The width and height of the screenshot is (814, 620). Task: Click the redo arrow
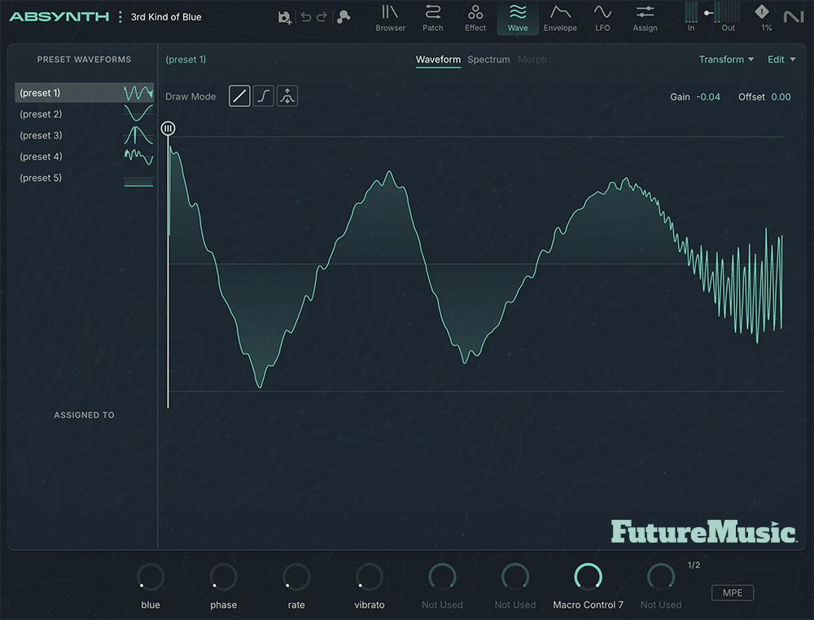(322, 16)
